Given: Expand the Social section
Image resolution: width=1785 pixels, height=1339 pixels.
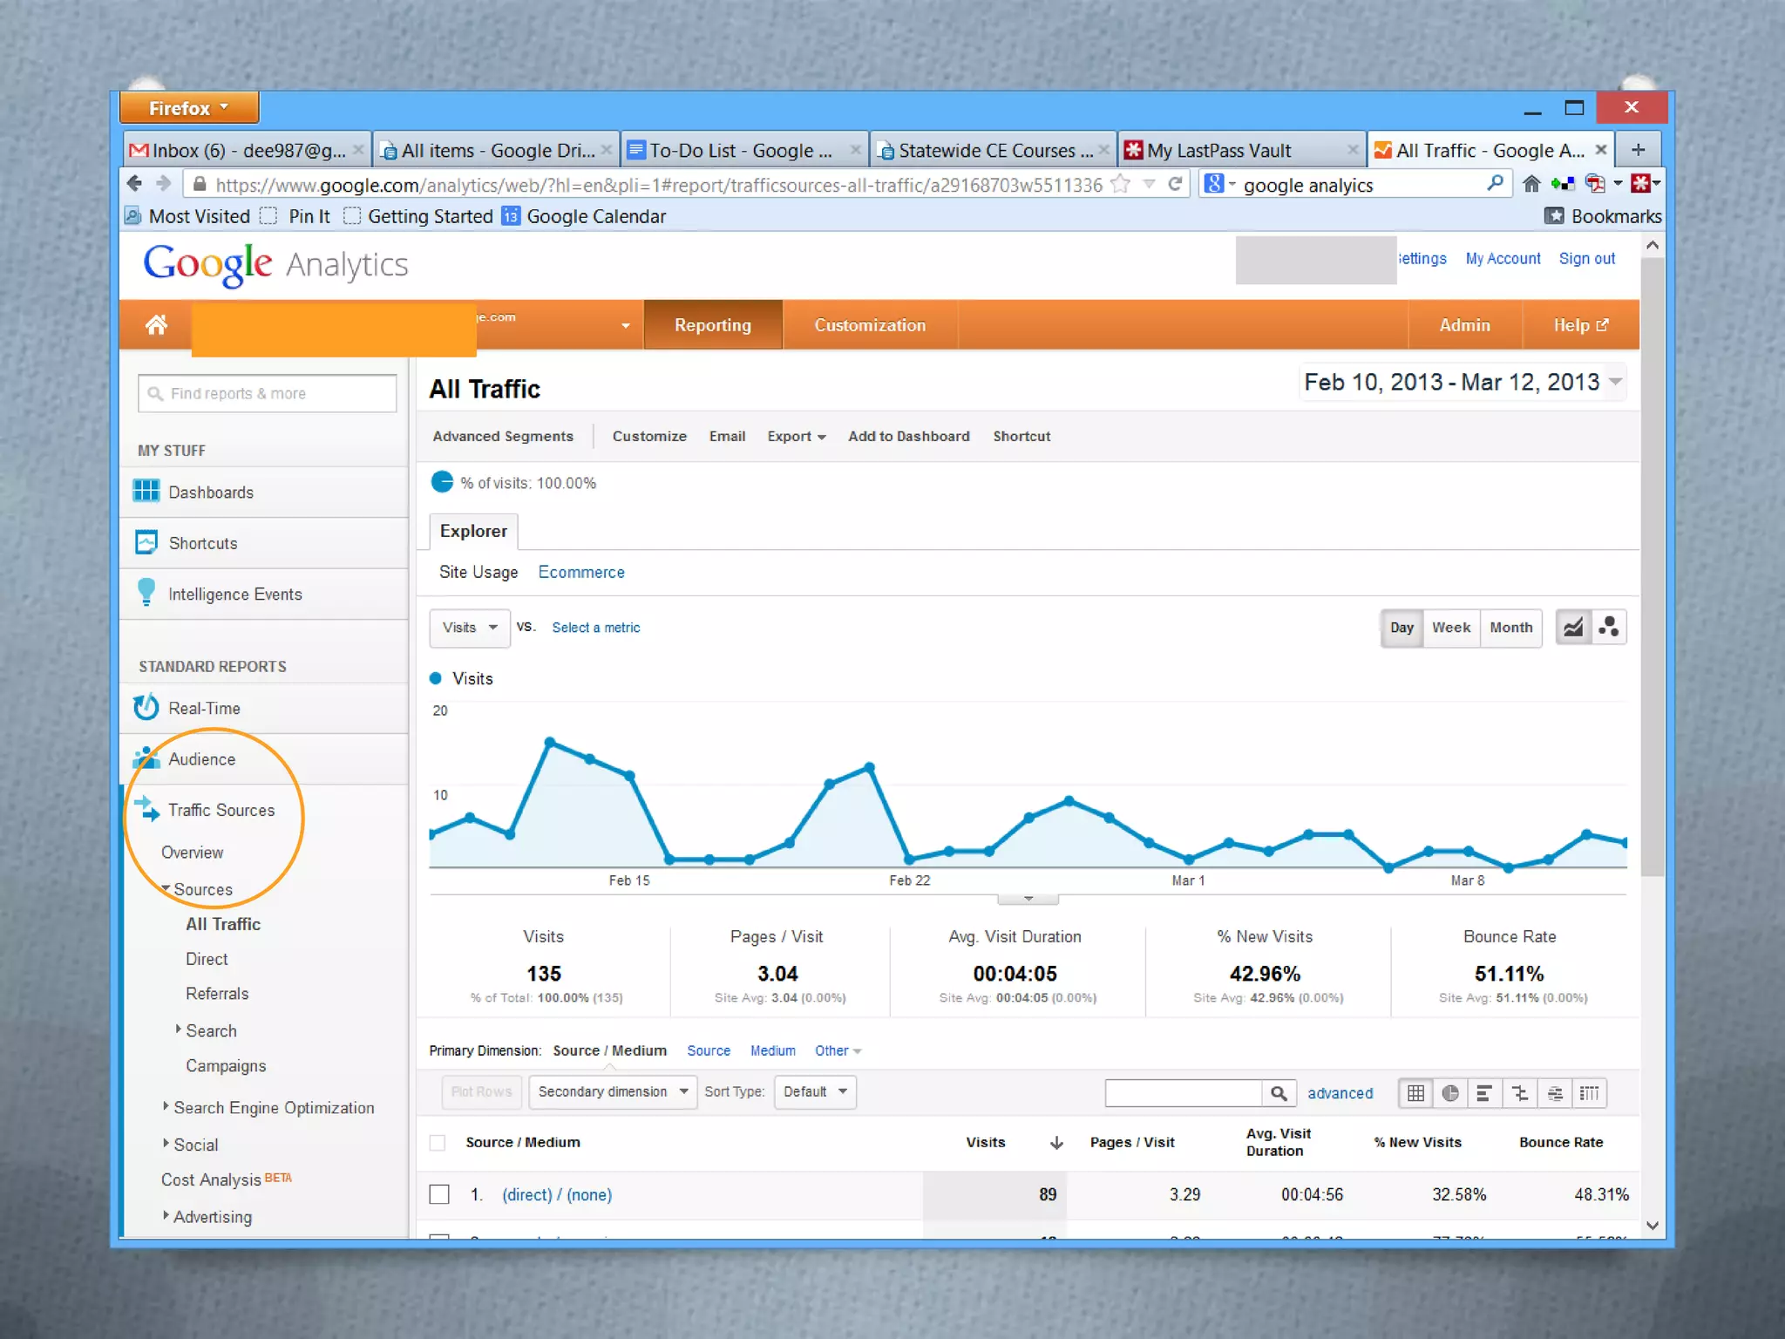Looking at the screenshot, I should click(x=166, y=1143).
